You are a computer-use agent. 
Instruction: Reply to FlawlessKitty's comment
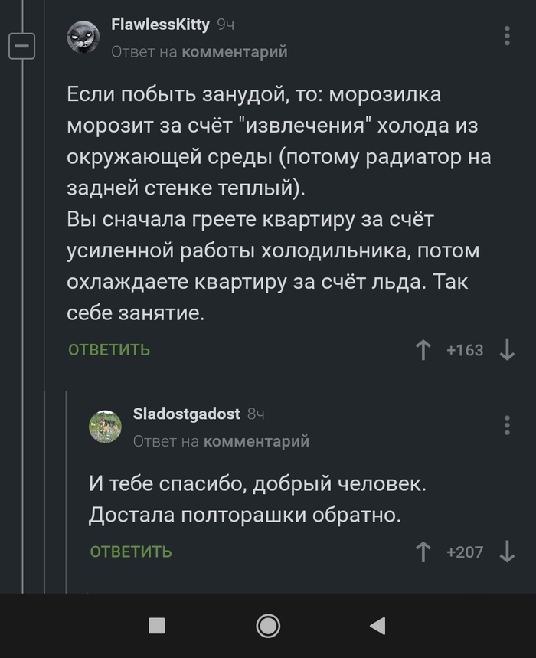[109, 350]
